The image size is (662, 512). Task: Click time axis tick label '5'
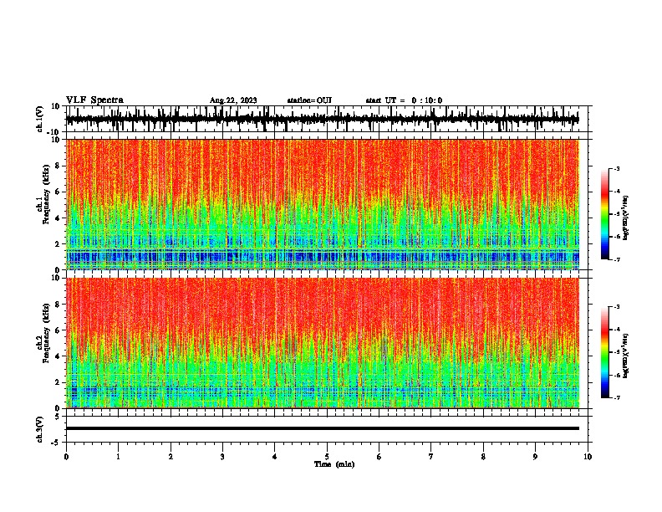(x=327, y=457)
